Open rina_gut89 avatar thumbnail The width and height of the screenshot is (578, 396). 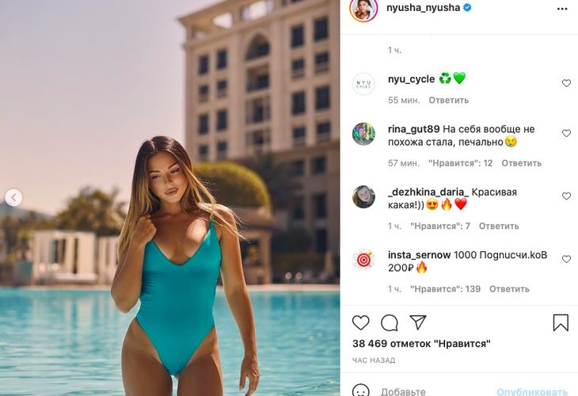click(x=363, y=134)
